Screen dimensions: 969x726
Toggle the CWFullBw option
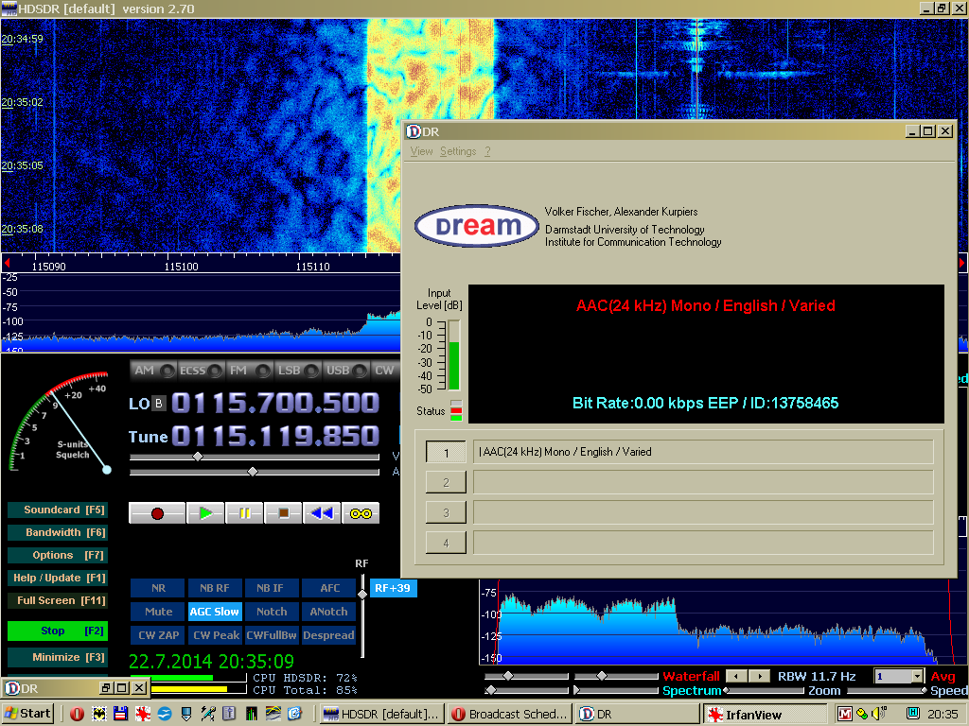point(272,635)
